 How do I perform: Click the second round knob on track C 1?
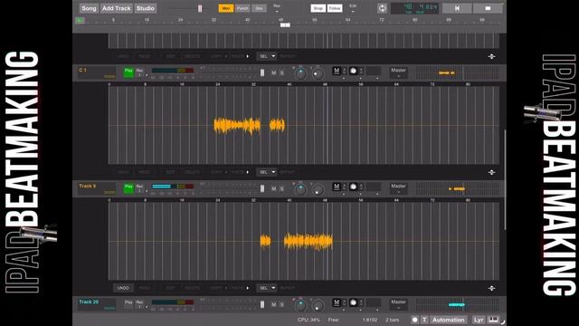tap(318, 73)
